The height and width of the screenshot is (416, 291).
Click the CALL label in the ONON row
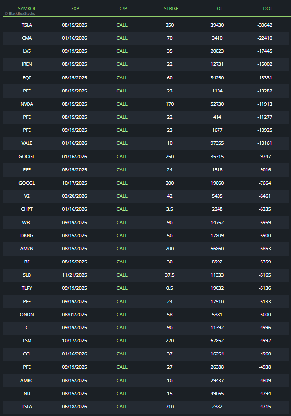(x=122, y=314)
